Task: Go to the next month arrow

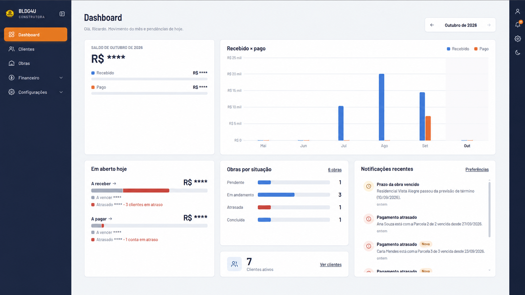Action: (489, 25)
